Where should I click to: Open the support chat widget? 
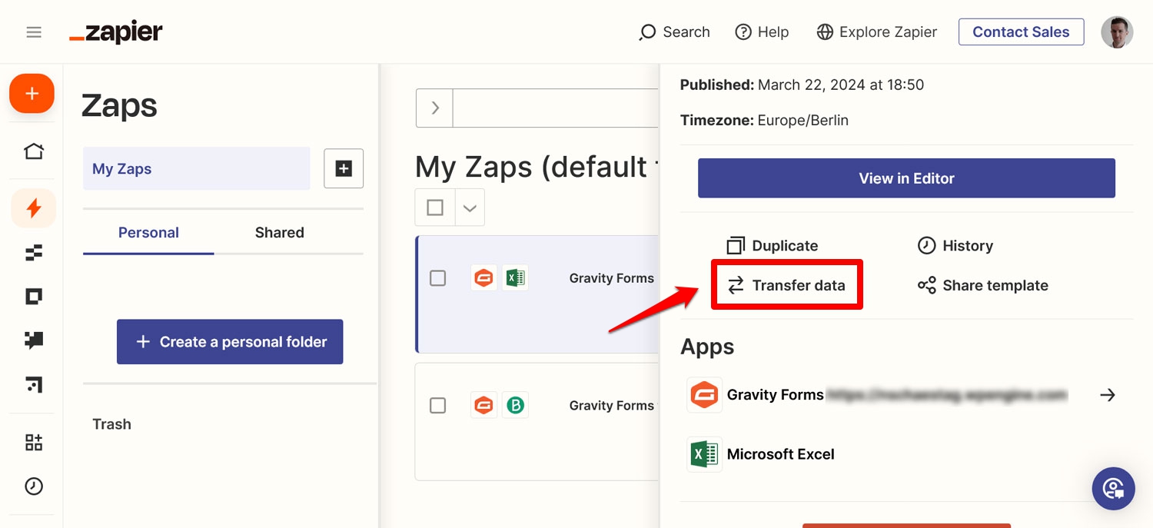(x=1113, y=489)
